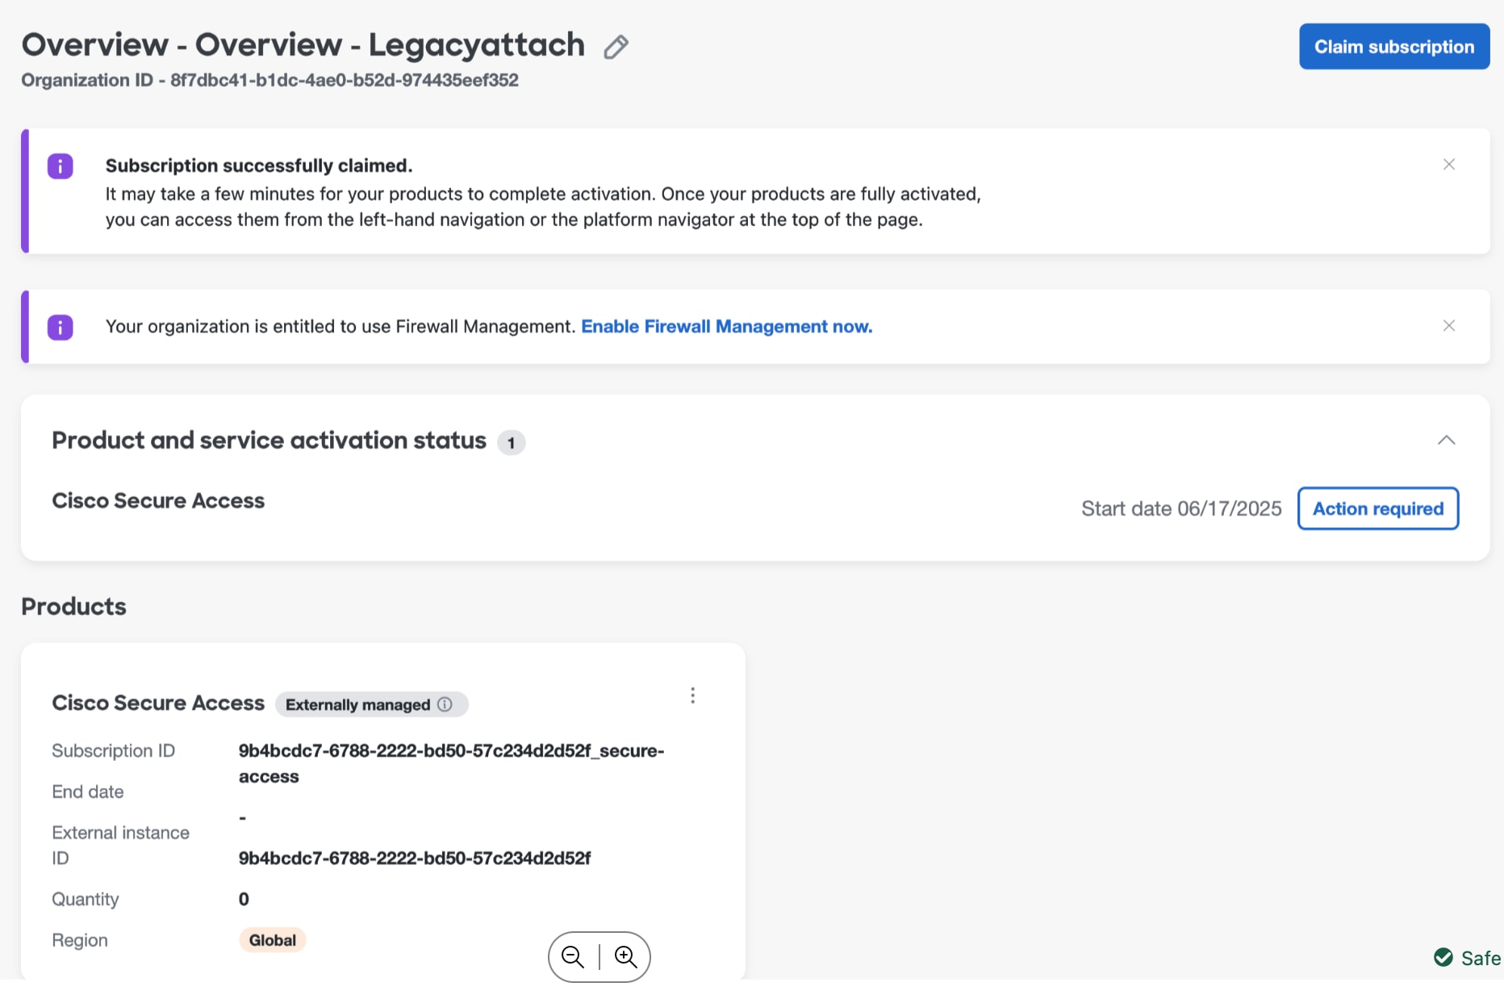Viewport: 1504px width, 991px height.
Task: Click the activation status count badge
Action: coord(511,443)
